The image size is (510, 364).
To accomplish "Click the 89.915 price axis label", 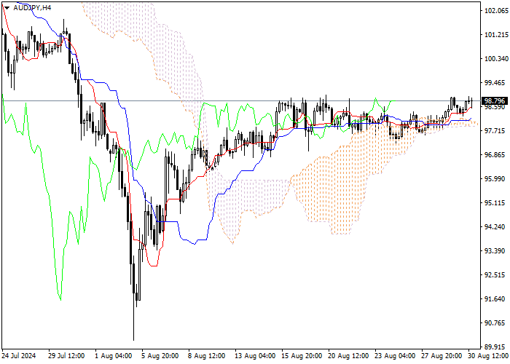I will click(x=496, y=347).
